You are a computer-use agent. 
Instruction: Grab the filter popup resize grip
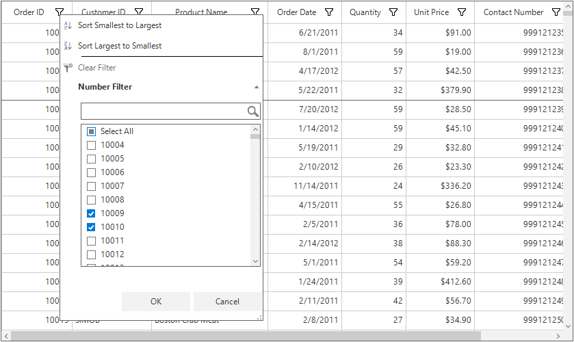(x=259, y=317)
